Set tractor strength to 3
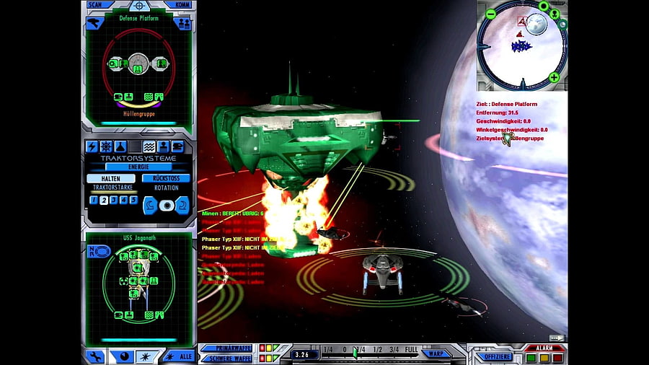The image size is (649, 365). click(113, 200)
